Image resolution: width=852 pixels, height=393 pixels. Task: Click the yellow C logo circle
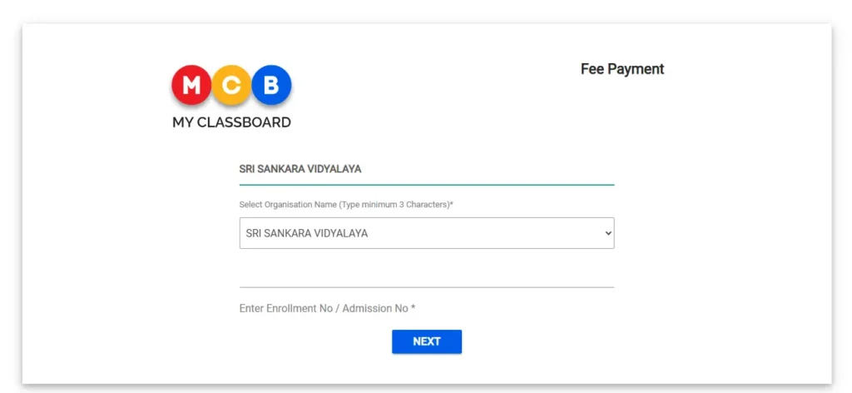click(x=231, y=85)
